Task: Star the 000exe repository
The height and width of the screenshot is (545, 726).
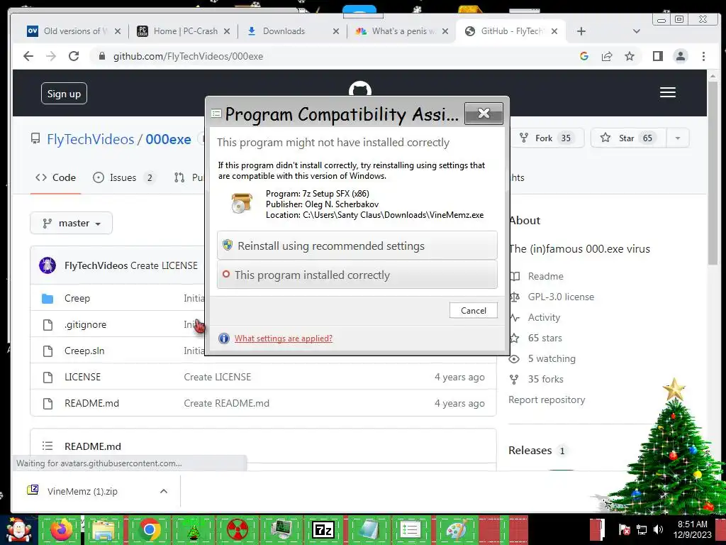Action: point(628,138)
